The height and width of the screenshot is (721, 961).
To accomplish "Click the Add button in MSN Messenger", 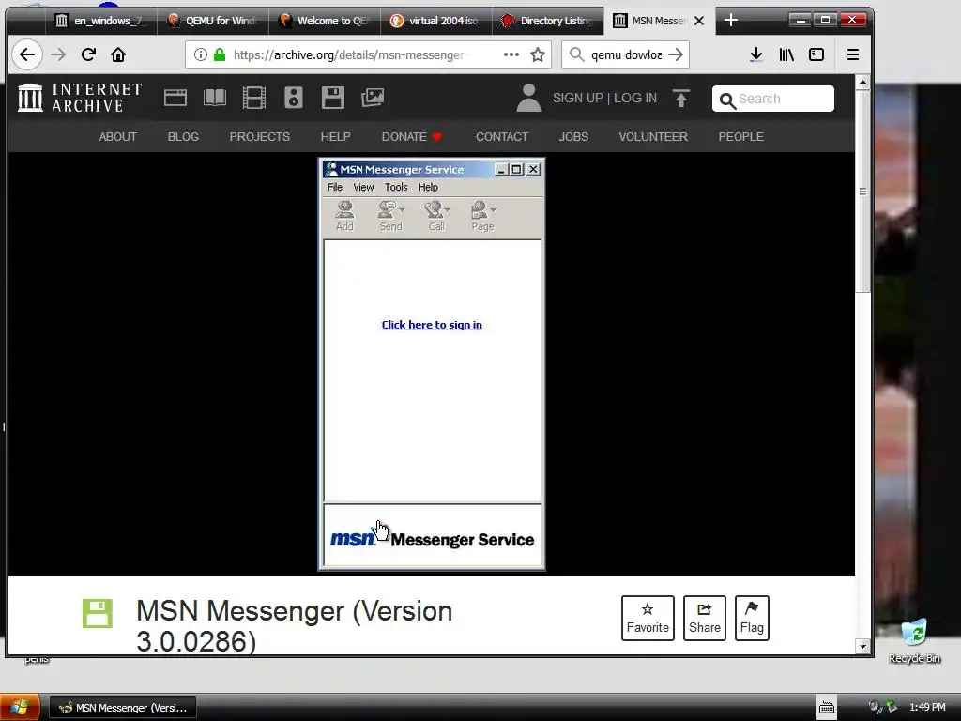I will point(344,216).
